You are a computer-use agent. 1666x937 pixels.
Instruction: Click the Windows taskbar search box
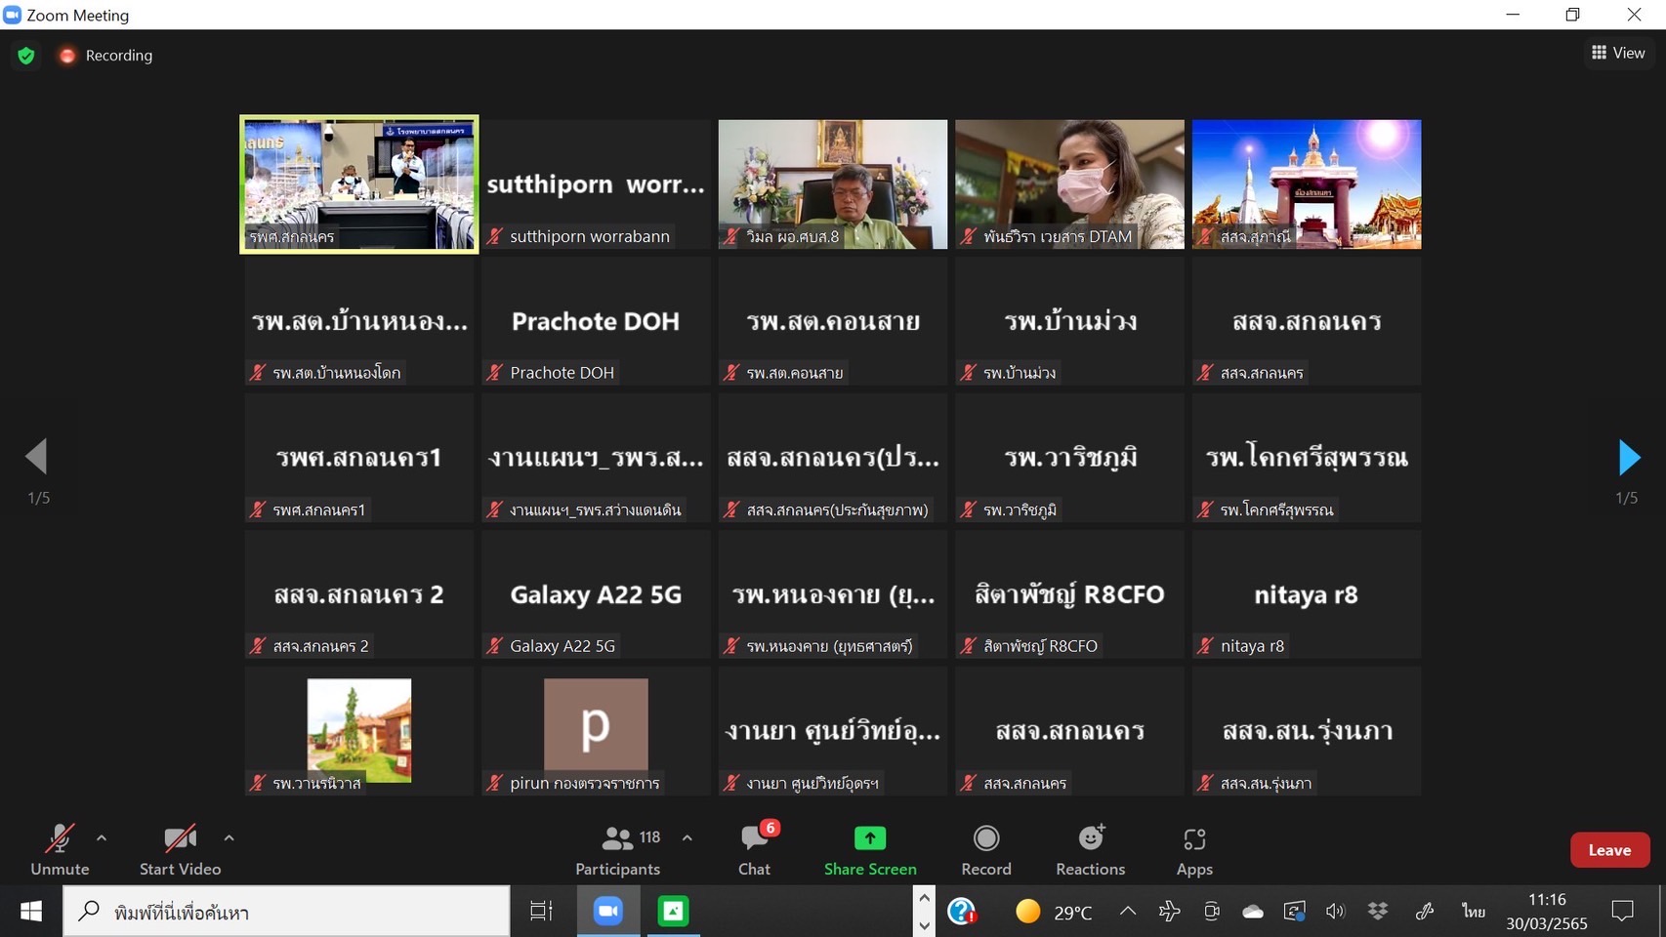point(287,912)
